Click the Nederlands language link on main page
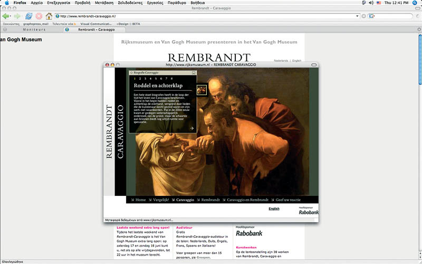 pos(281,61)
